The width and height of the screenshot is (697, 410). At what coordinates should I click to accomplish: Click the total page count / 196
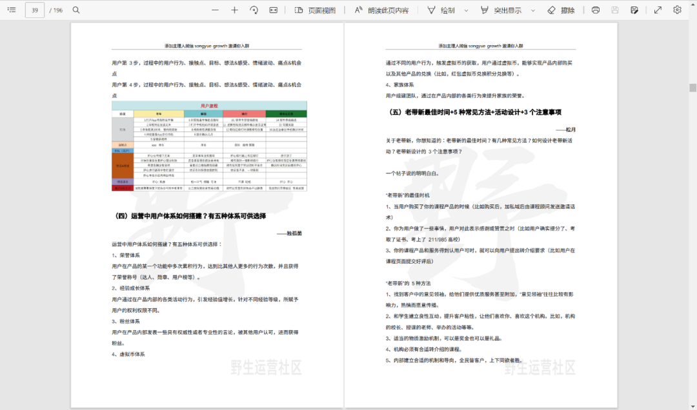tap(56, 10)
